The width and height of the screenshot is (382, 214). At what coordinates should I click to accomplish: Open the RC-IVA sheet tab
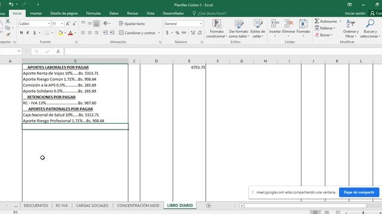tap(61, 206)
